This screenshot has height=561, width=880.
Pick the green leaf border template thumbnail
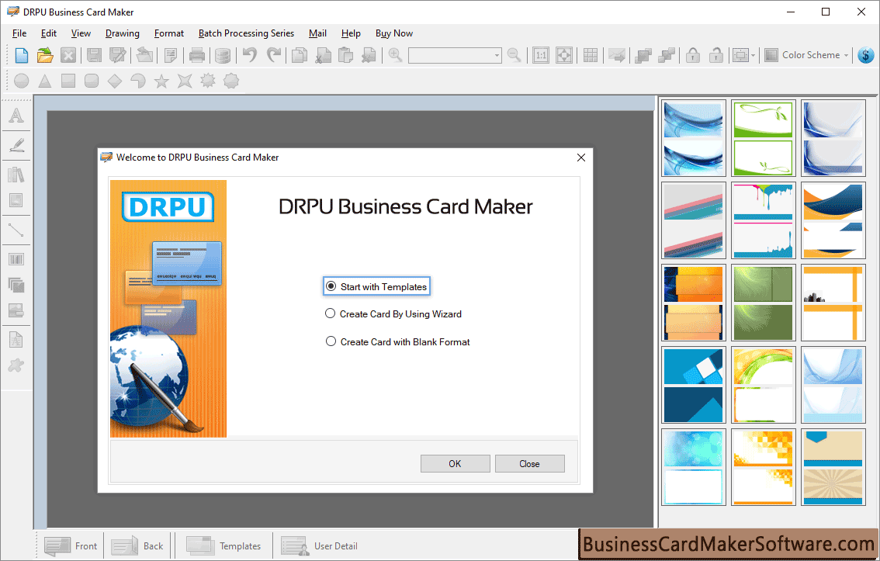764,138
